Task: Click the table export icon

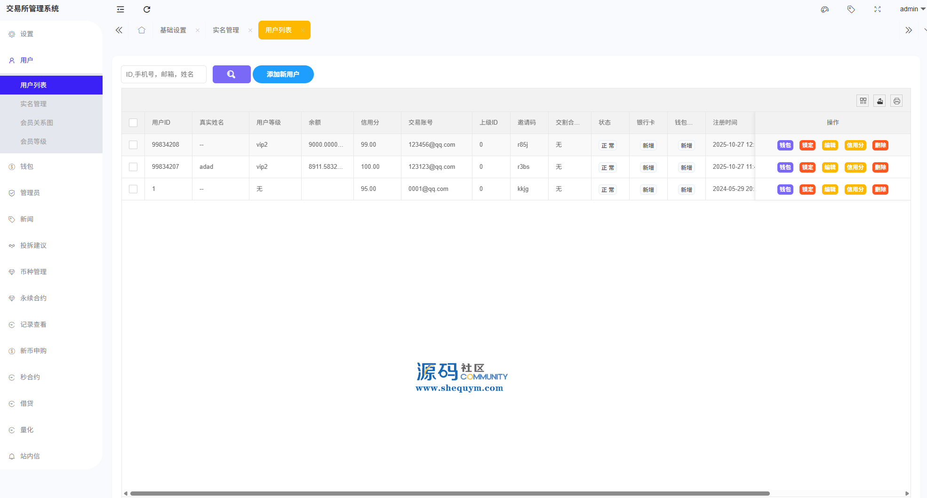Action: [x=879, y=101]
